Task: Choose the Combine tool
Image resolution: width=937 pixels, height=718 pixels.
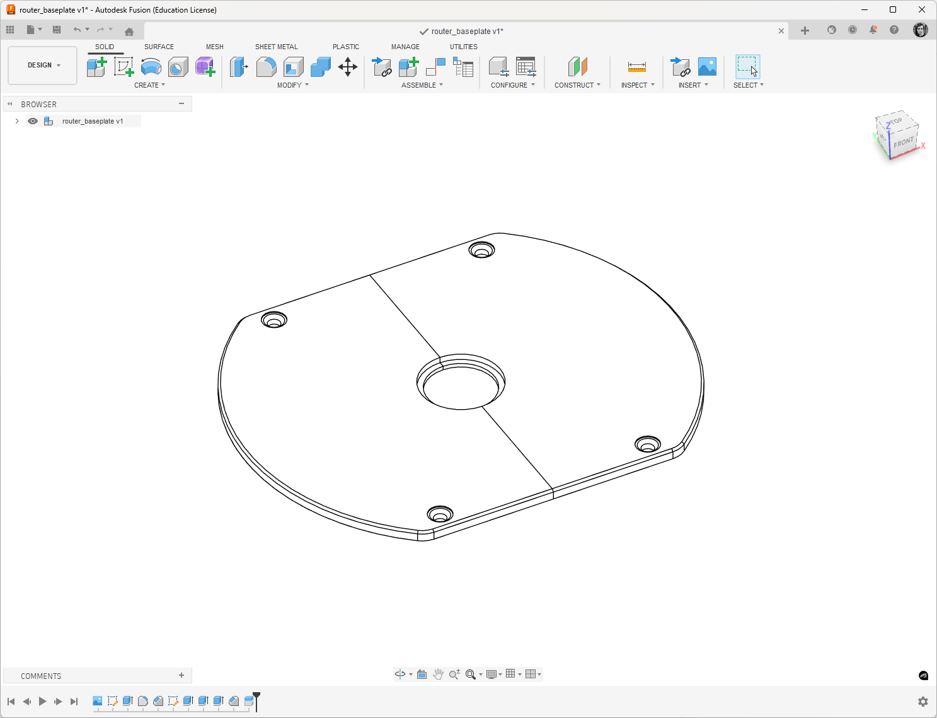Action: pyautogui.click(x=320, y=67)
